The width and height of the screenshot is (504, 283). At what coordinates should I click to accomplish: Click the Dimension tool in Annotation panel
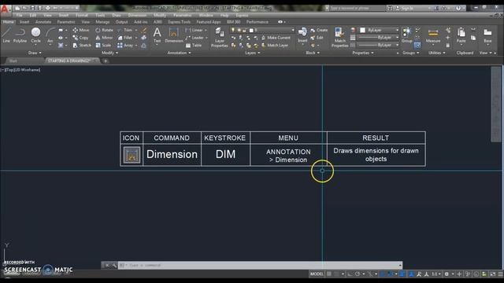coord(173,35)
